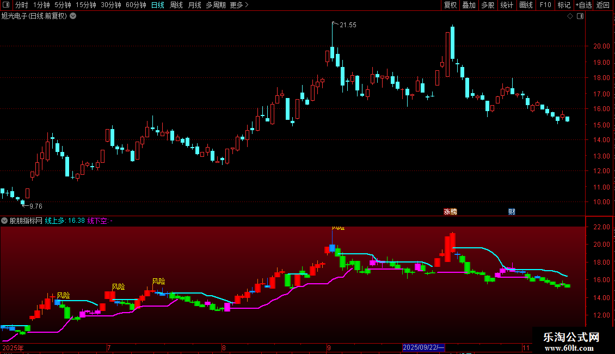Click the 返回 back button
615x354 pixels.
pos(603,5)
